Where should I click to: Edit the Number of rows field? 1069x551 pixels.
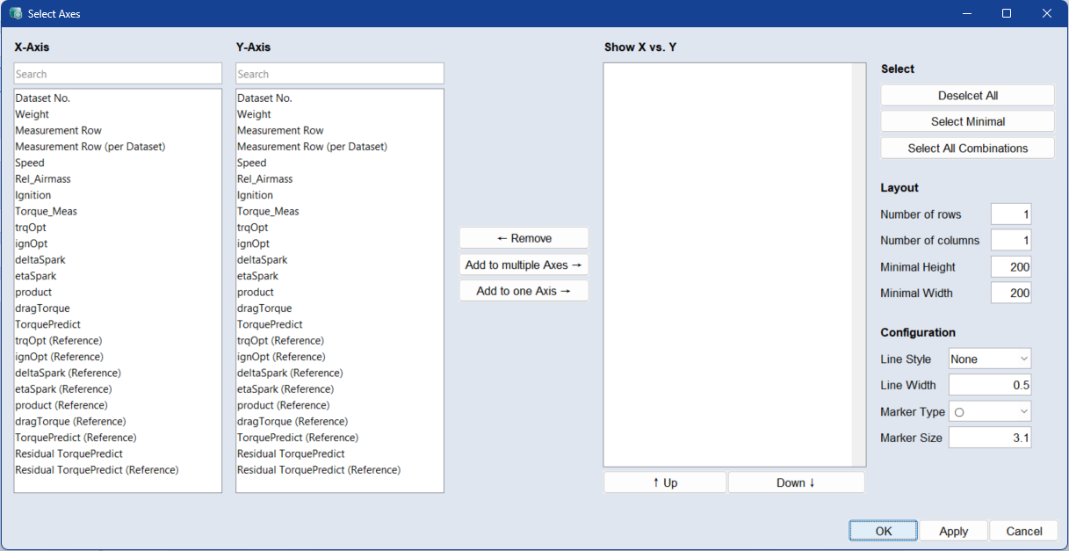(x=1010, y=214)
